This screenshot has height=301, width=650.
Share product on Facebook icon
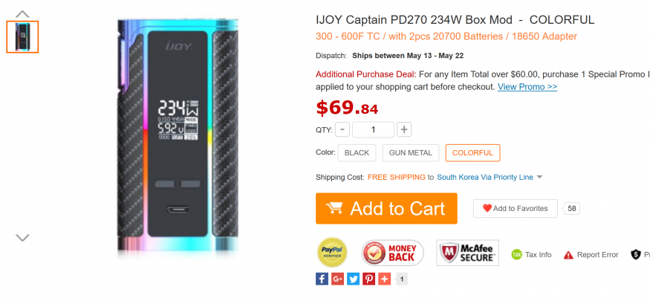coord(322,279)
